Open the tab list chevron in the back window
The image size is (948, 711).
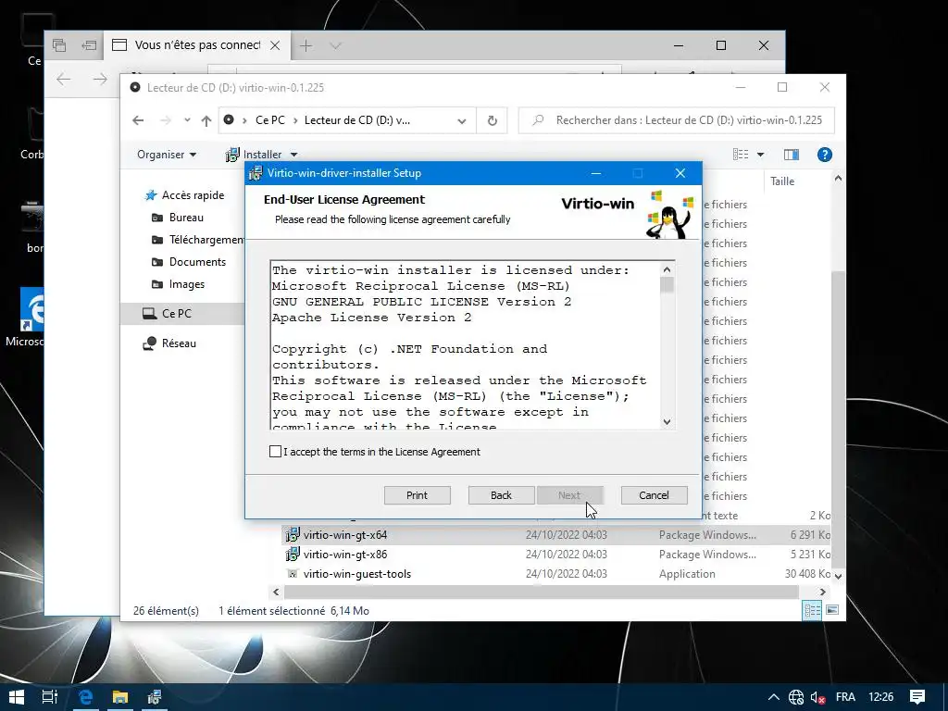(x=335, y=45)
